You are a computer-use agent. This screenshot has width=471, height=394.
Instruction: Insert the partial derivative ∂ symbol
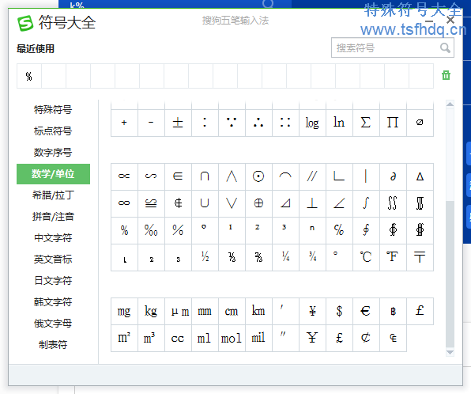pyautogui.click(x=393, y=176)
